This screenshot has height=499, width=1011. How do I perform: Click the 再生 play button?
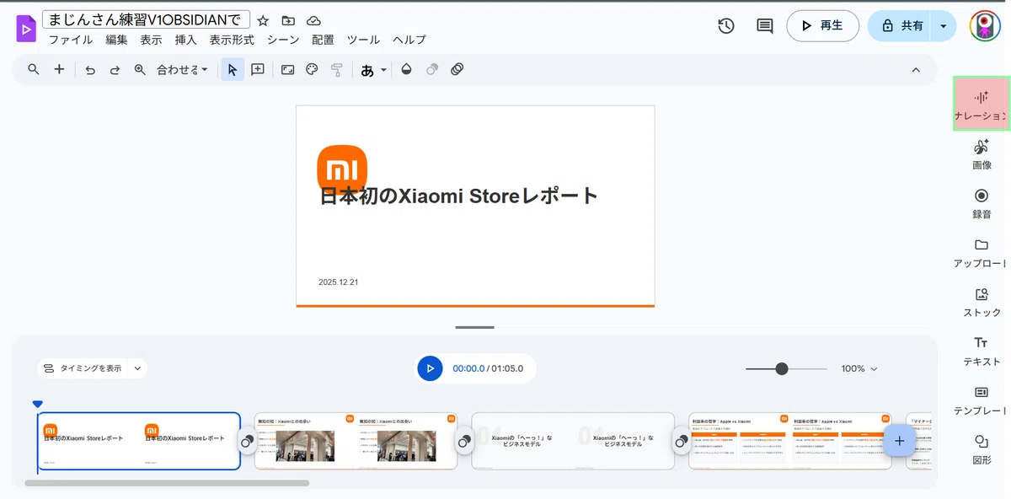823,26
